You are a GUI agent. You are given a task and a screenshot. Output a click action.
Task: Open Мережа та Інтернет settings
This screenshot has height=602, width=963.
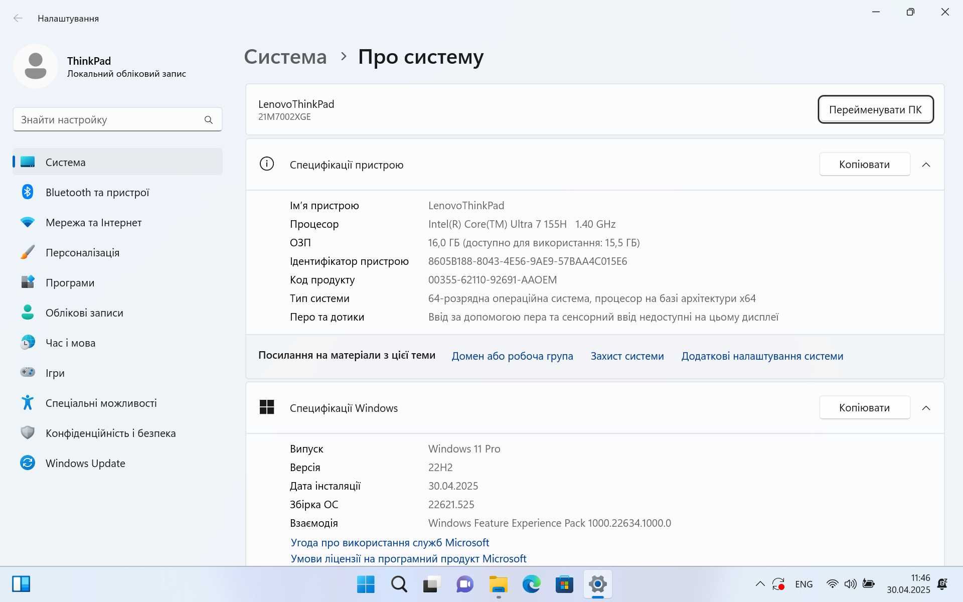point(117,222)
